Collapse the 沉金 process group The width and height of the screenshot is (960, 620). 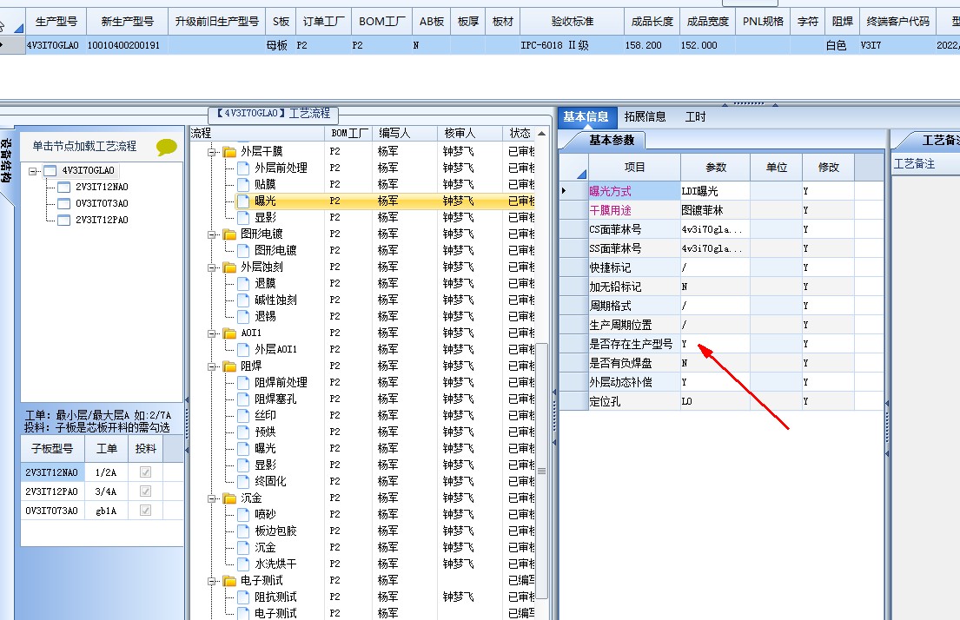212,498
